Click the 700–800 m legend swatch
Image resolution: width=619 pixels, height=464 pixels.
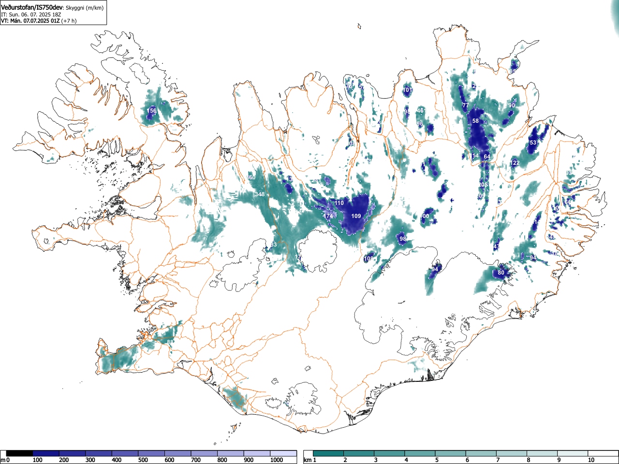click(x=204, y=453)
